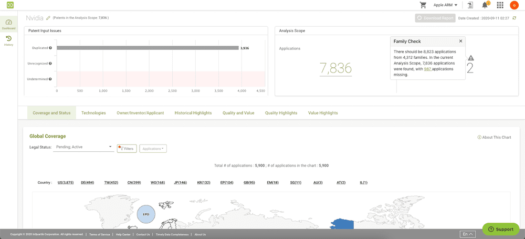Image resolution: width=525 pixels, height=239 pixels.
Task: Open the Quality and Value tab
Action: point(238,113)
